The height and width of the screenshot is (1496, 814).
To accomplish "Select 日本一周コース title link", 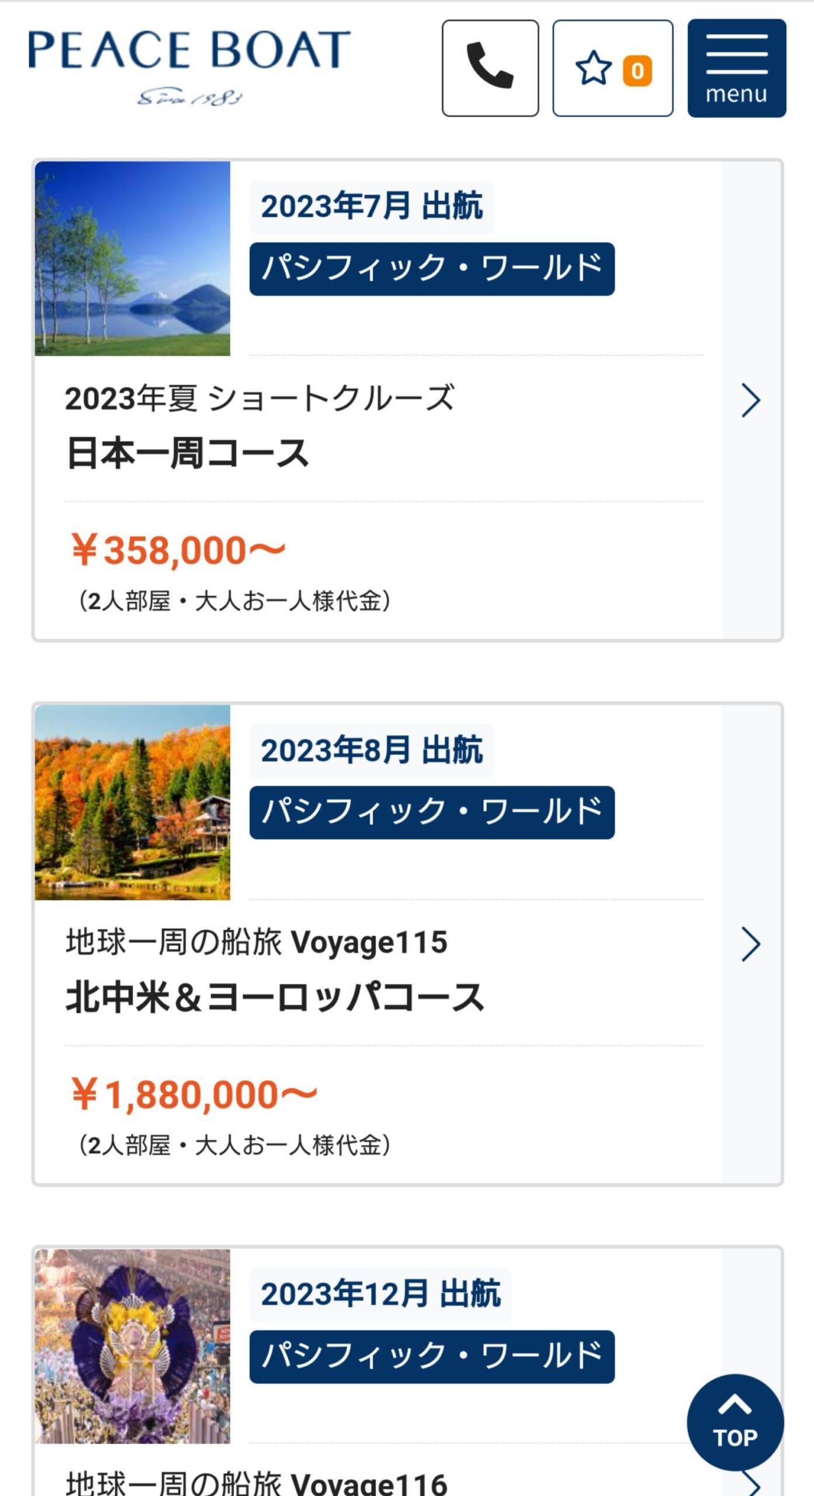I will (188, 453).
